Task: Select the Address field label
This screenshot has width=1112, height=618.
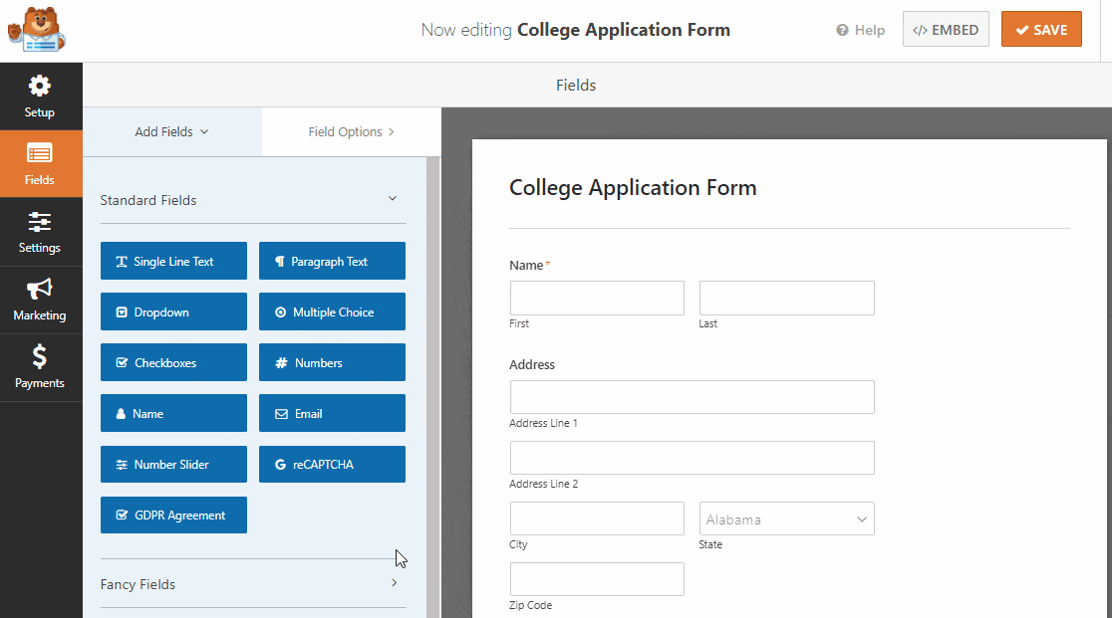Action: pos(532,364)
